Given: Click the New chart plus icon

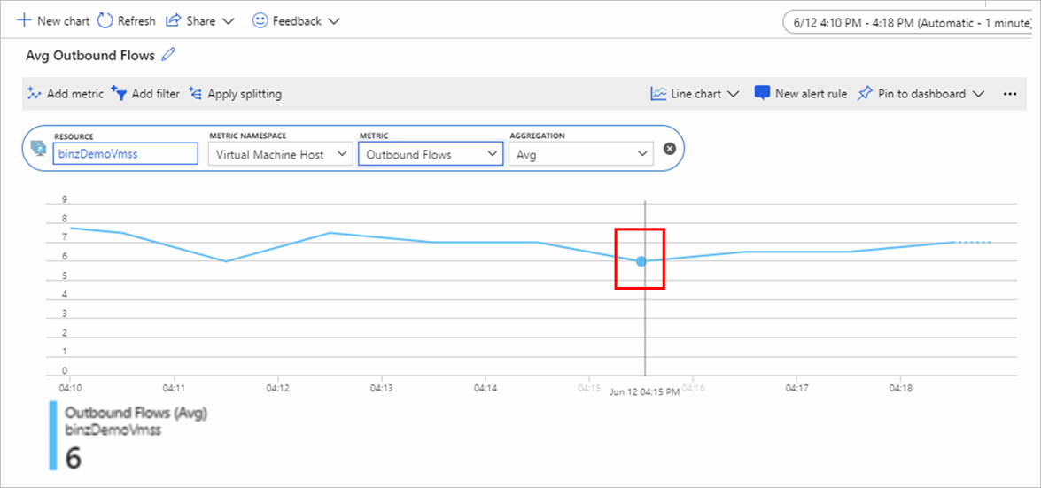Looking at the screenshot, I should pos(24,20).
